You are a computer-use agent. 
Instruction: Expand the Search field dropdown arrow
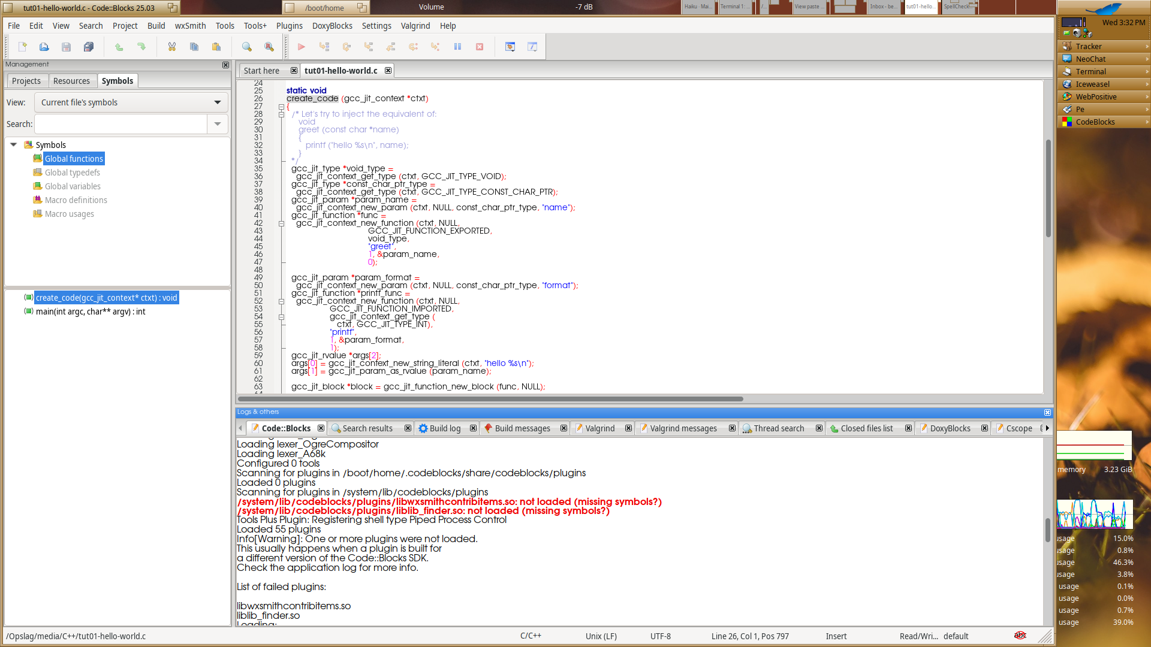pyautogui.click(x=217, y=124)
